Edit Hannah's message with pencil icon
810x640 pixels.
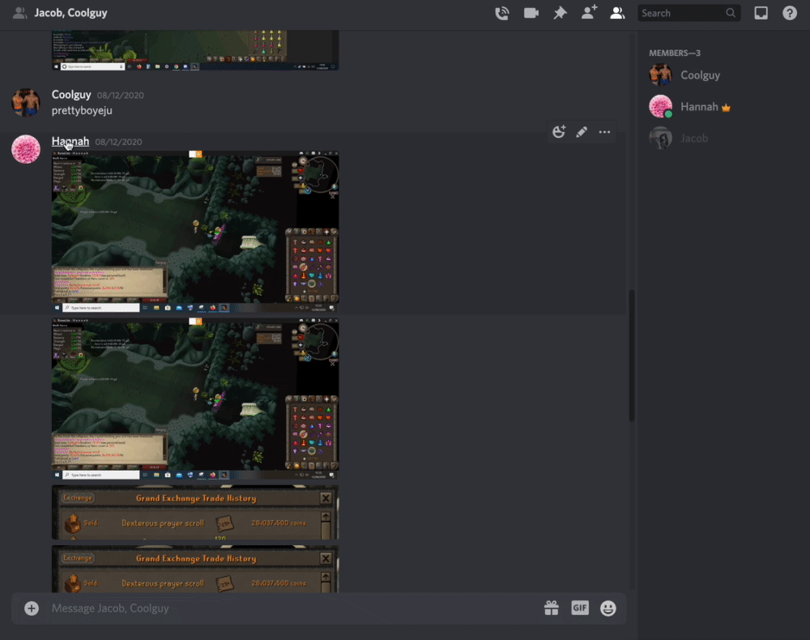582,132
